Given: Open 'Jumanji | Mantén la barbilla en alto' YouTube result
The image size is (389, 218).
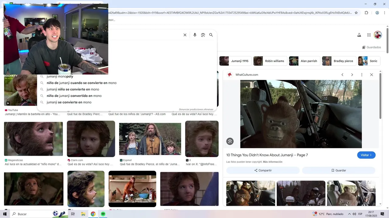Looking at the screenshot, I should tap(33, 114).
